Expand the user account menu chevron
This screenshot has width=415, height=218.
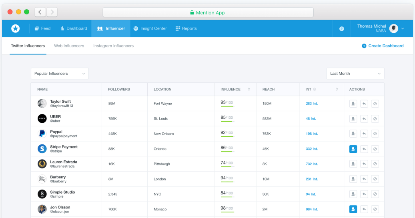click(403, 28)
